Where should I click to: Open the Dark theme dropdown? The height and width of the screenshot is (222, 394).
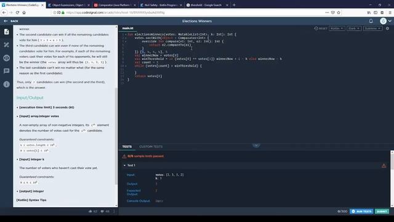point(354,28)
